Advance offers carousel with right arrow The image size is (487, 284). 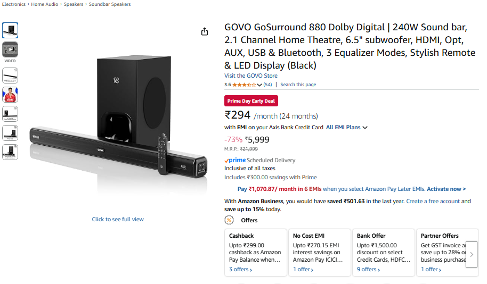[x=472, y=254]
